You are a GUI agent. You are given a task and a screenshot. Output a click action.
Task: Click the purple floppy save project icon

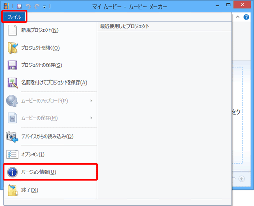[12, 65]
